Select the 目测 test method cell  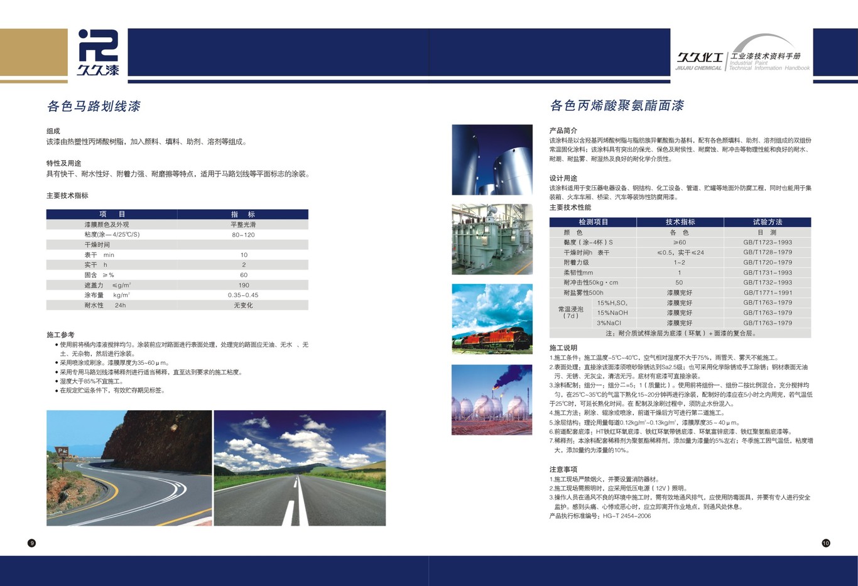click(x=768, y=232)
